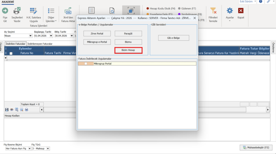Click horizontal scrollbar right arrow
Viewport: 276px width, 154px height.
268,110
